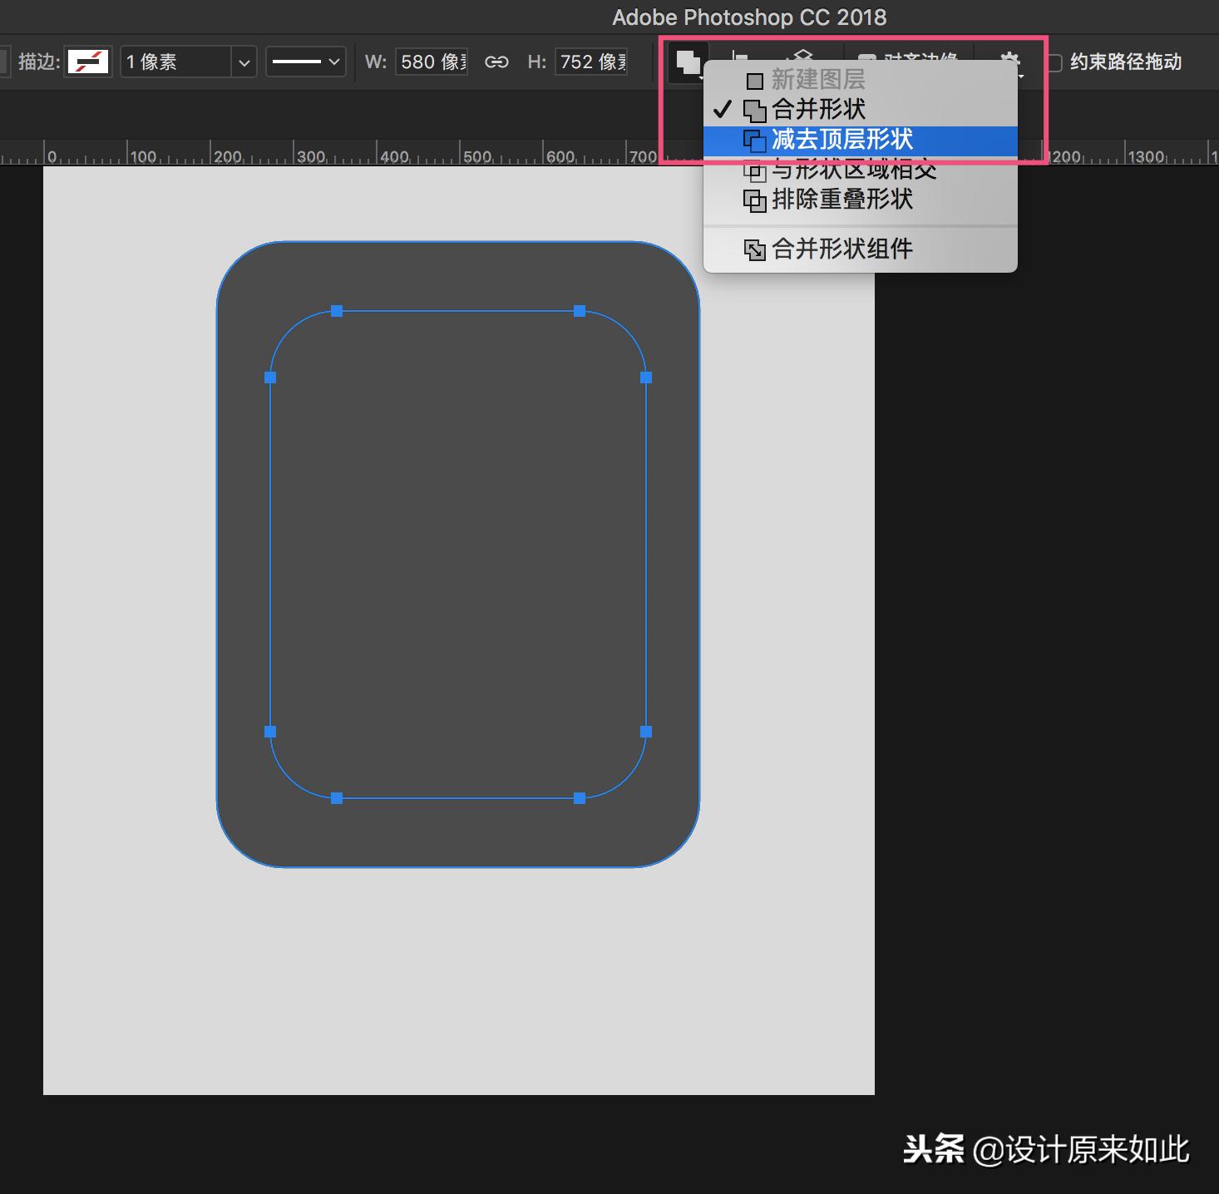Click the 合并形状组件 menu icon
The image size is (1219, 1194).
point(755,249)
